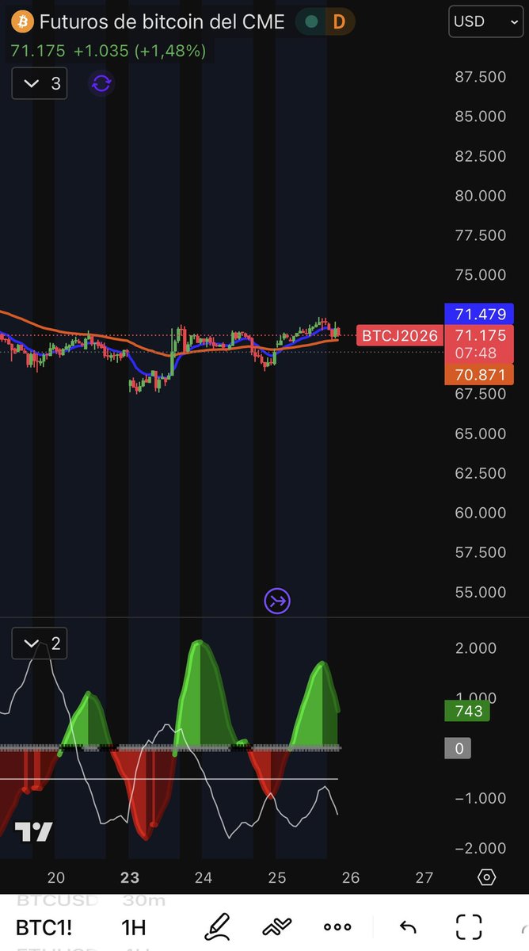
Task: Tap the BTCJ2026 price label
Action: click(400, 336)
